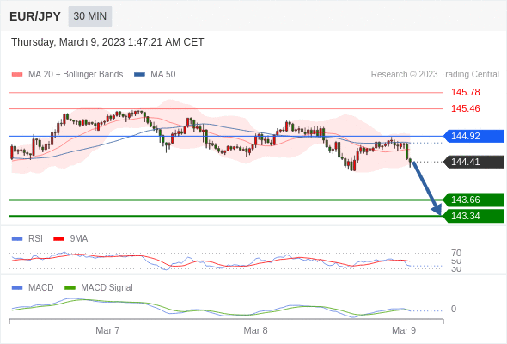The height and width of the screenshot is (344, 507).
Task: Click the Mar 9 date axis label
Action: 404,330
